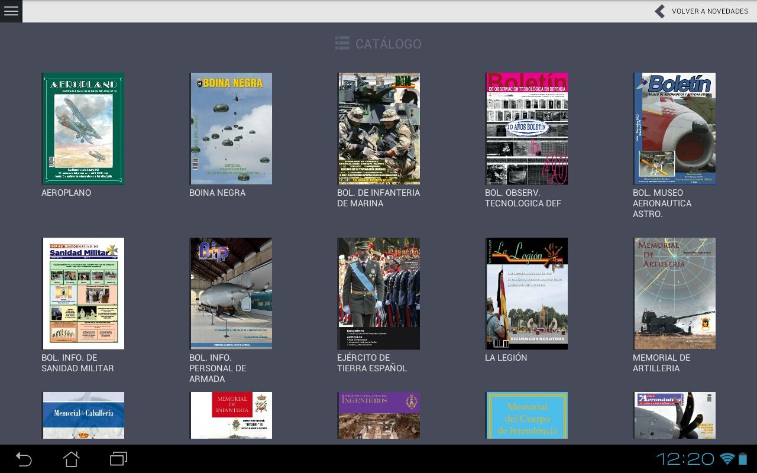Screen dimensions: 757x473
Task: Tap the Wi-Fi status icon
Action: tap(727, 459)
